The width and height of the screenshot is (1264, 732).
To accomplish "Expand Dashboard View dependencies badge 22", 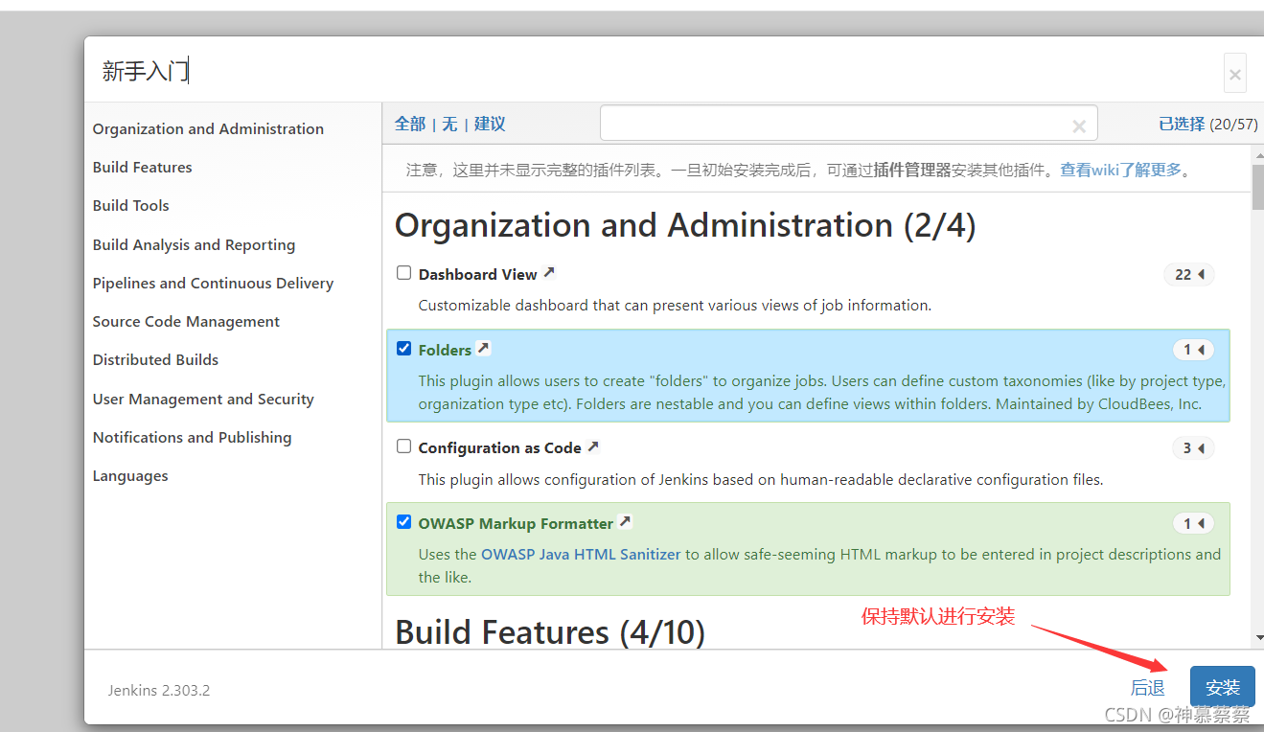I will tap(1189, 275).
